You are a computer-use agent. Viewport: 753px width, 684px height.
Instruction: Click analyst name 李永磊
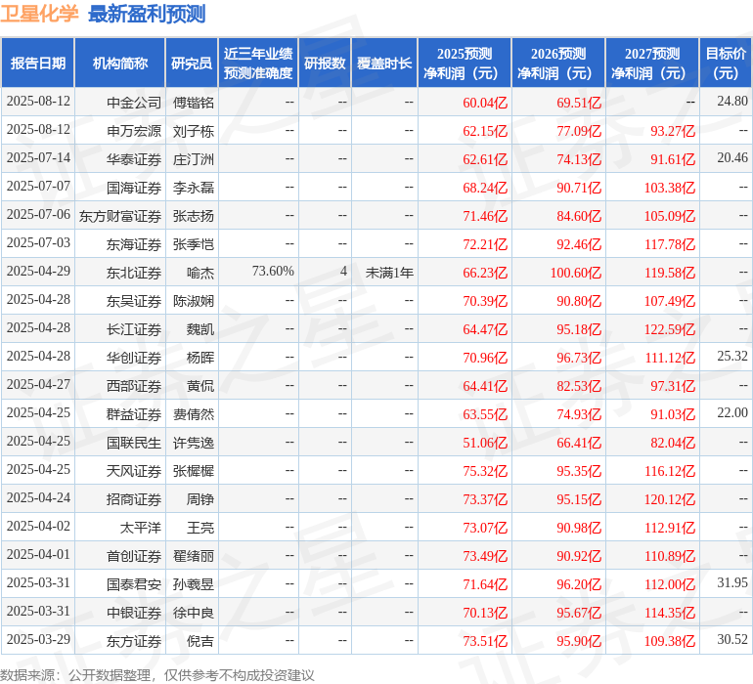[x=194, y=188]
